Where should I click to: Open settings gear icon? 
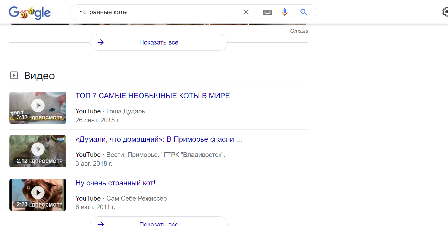445,12
